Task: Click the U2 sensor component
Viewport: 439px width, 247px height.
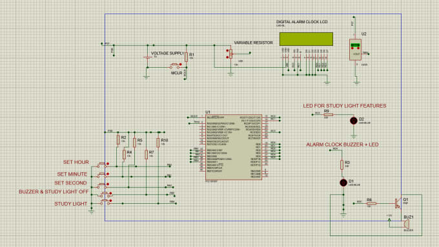Action: click(x=355, y=50)
